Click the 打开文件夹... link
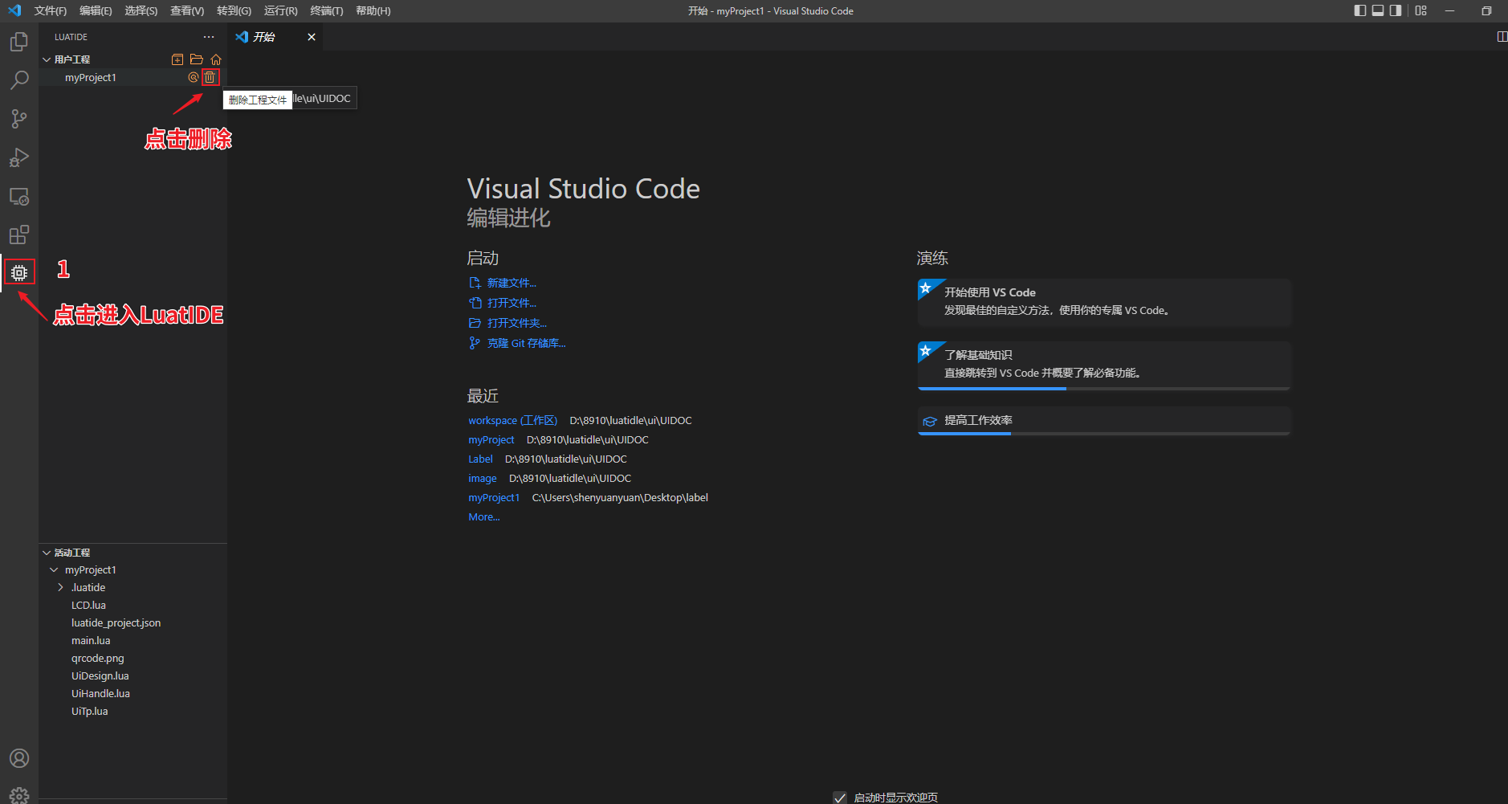This screenshot has width=1508, height=804. 516,323
